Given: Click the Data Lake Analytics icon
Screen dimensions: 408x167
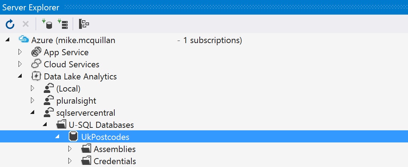Looking at the screenshot, I should (x=36, y=76).
